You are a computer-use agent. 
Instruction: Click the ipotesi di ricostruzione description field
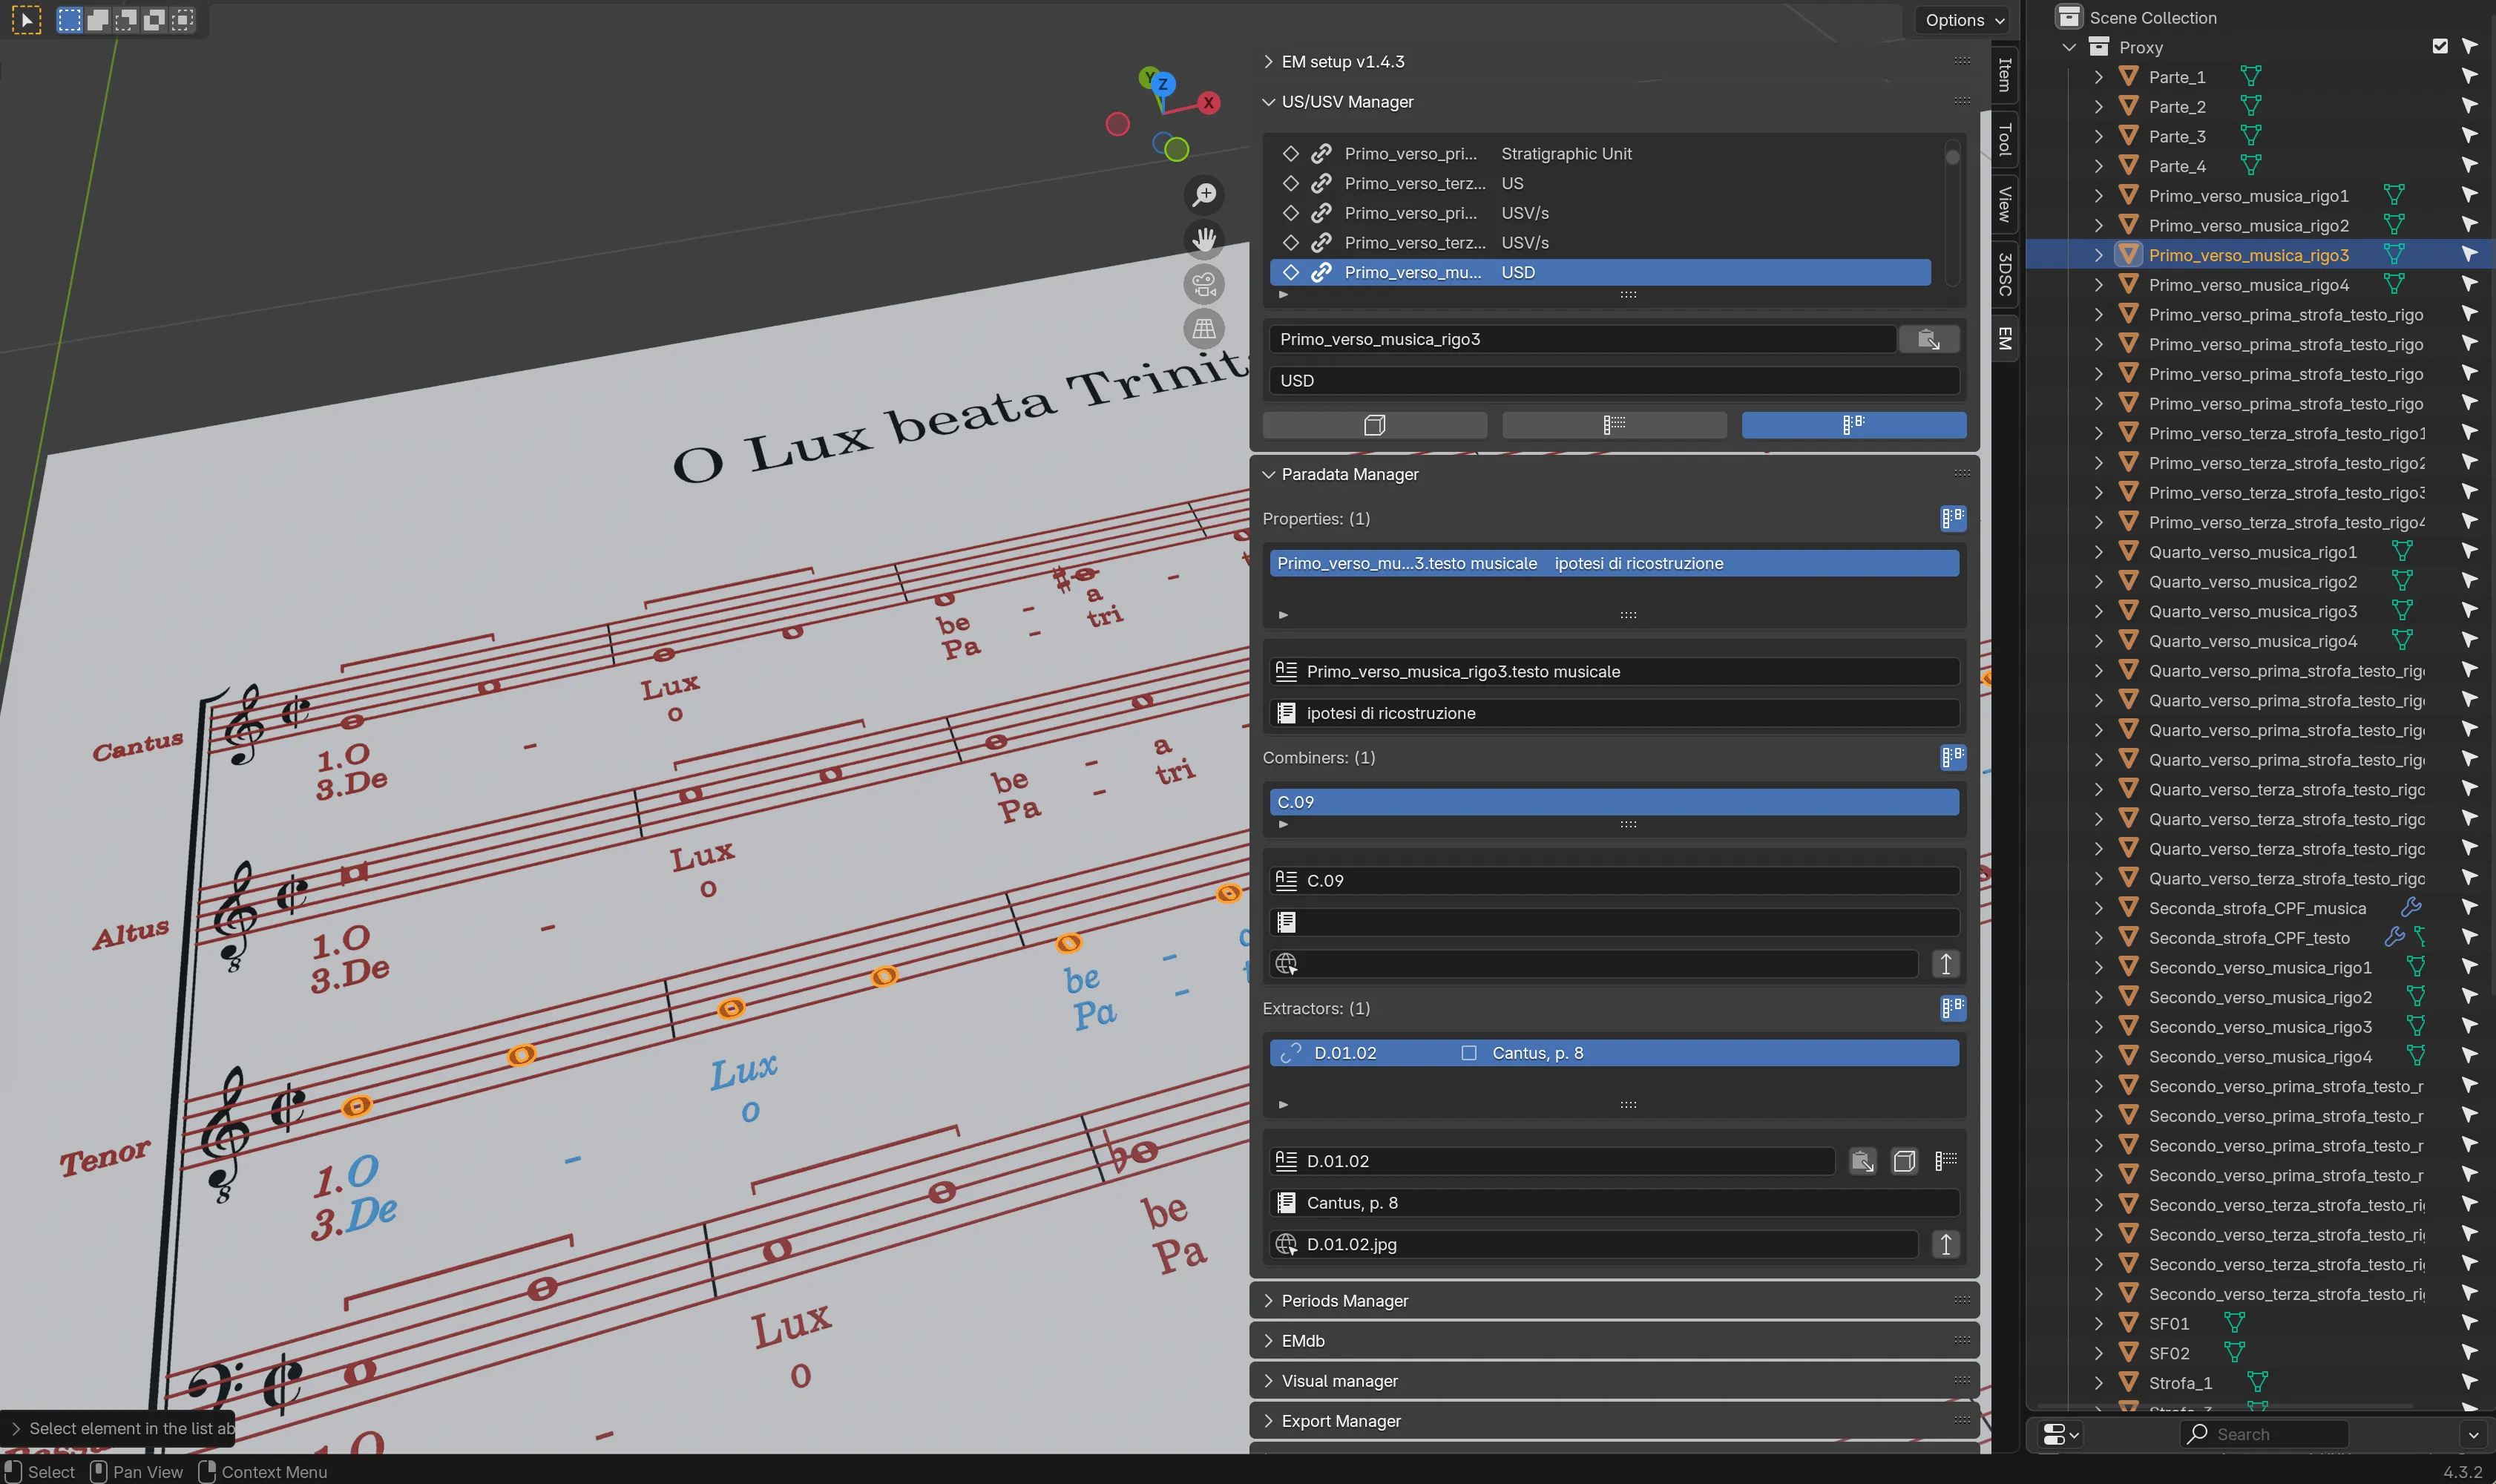pos(1613,713)
